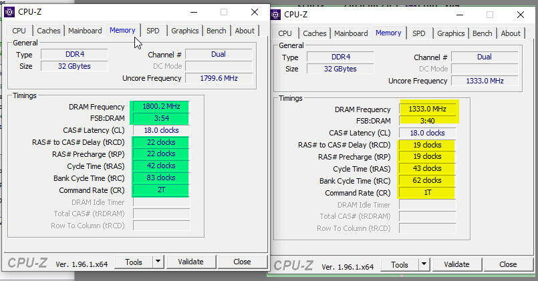Minimize the left CPU-Z window

(194, 12)
